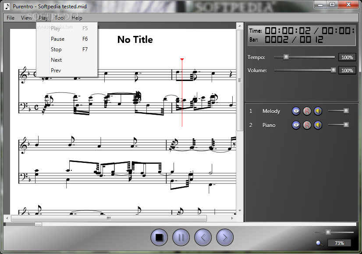Close the open Play menu
This screenshot has height=254, width=362.
(x=43, y=18)
